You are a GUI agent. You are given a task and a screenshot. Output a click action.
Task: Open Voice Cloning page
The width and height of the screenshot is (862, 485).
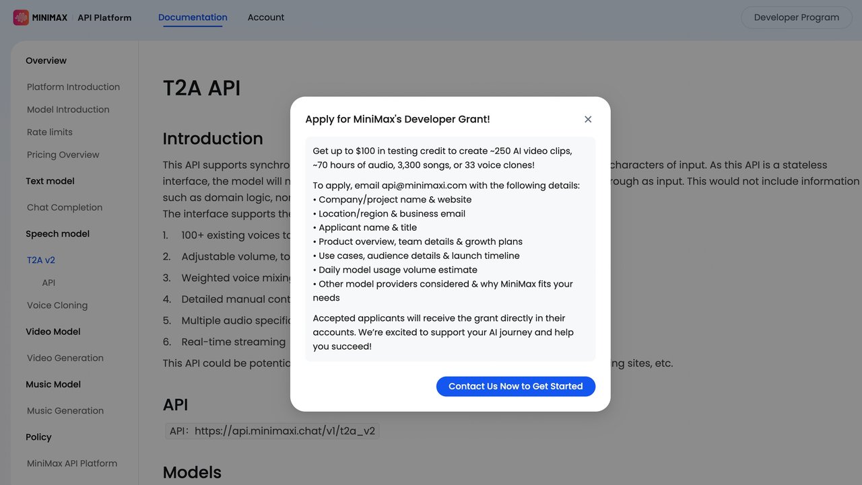[57, 305]
